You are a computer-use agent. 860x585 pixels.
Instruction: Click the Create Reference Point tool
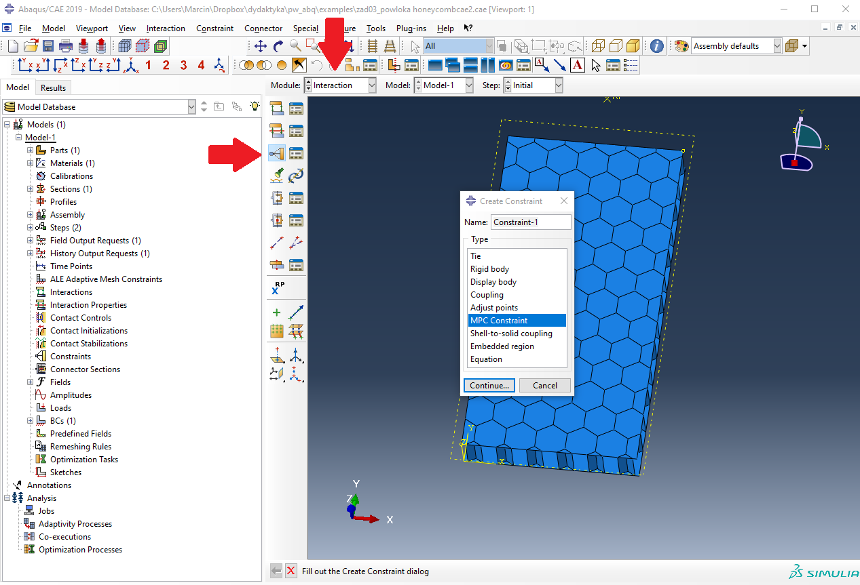[x=278, y=288]
